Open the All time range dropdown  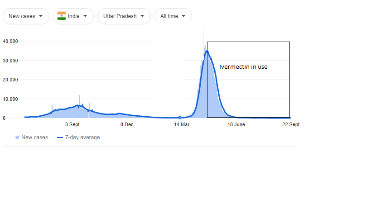coord(173,16)
